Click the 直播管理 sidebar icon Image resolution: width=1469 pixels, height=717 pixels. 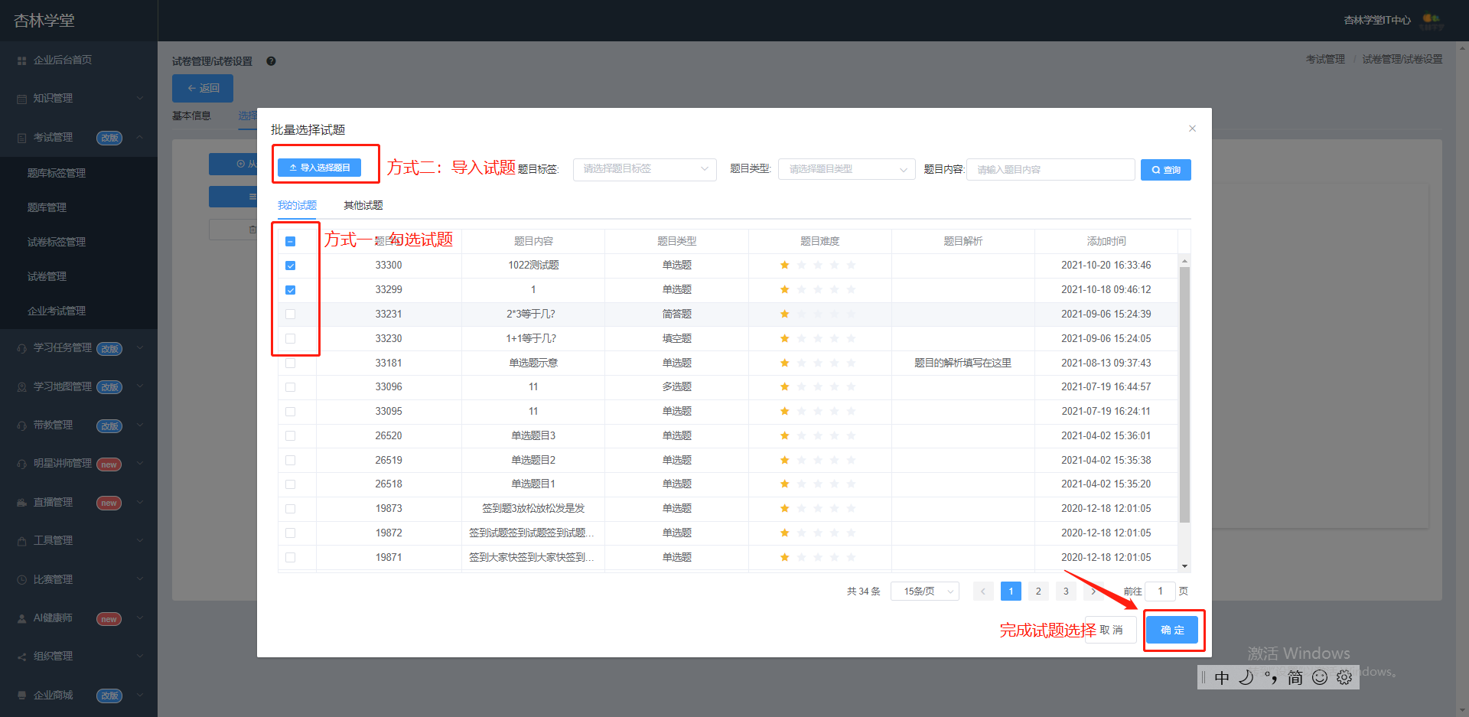tap(22, 503)
